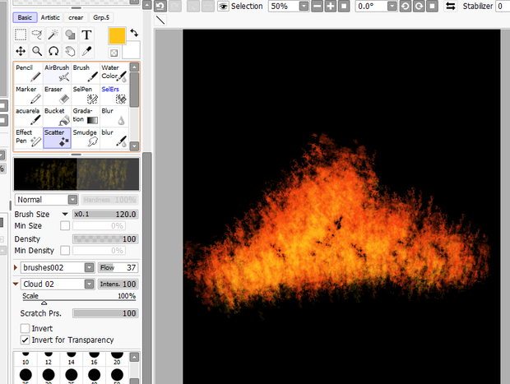Image resolution: width=510 pixels, height=384 pixels.
Task: Select the Text tool
Action: click(86, 35)
